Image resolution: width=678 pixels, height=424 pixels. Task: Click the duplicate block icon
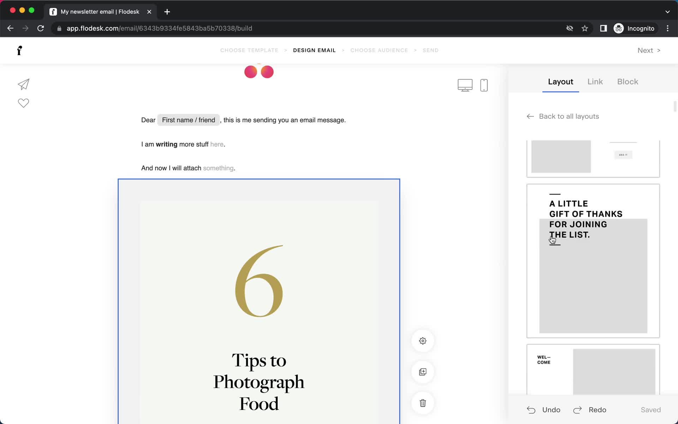423,372
